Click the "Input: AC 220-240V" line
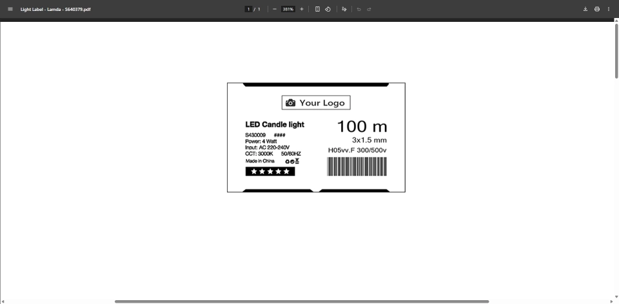Viewport: 619px width, 304px height. (267, 147)
